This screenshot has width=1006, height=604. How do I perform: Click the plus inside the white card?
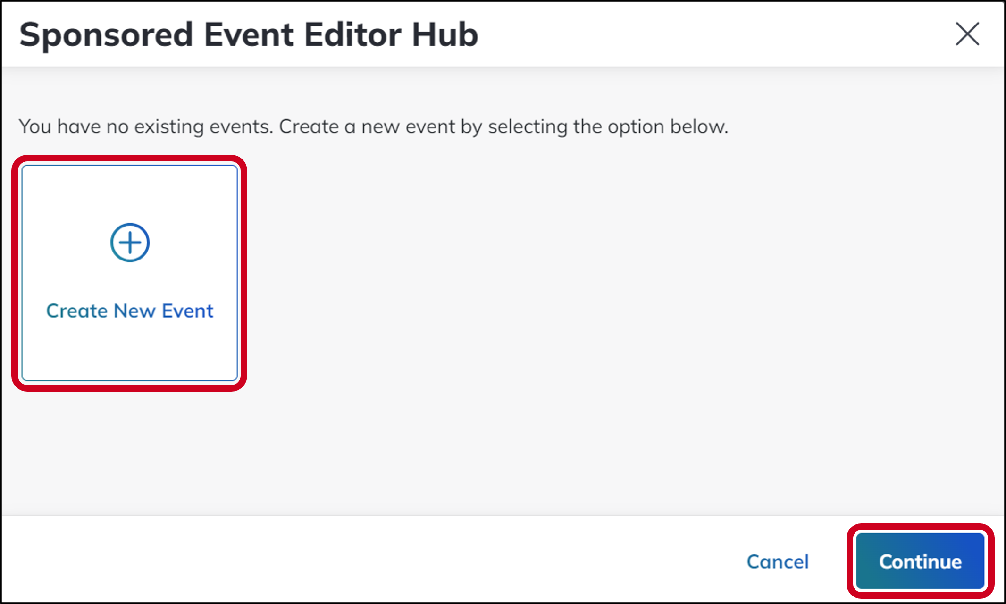click(129, 242)
